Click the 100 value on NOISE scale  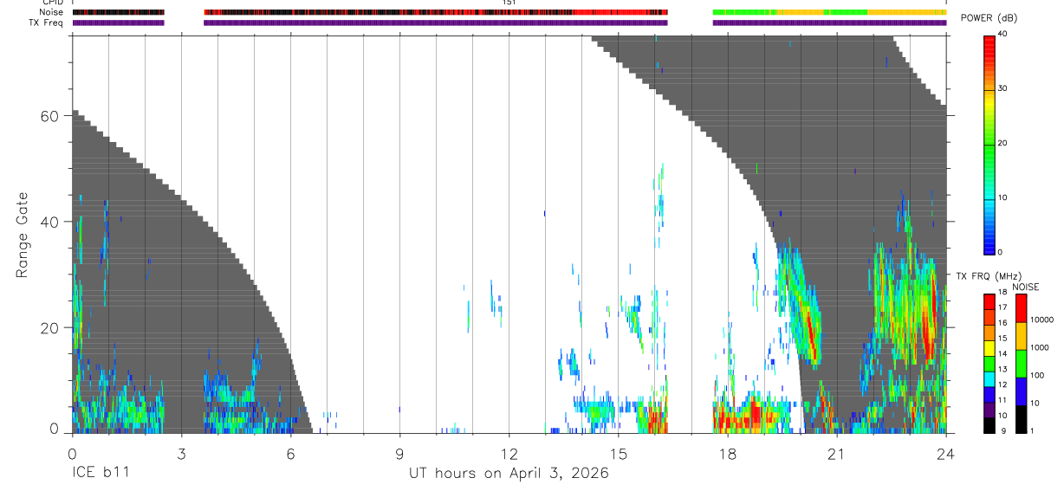1038,376
